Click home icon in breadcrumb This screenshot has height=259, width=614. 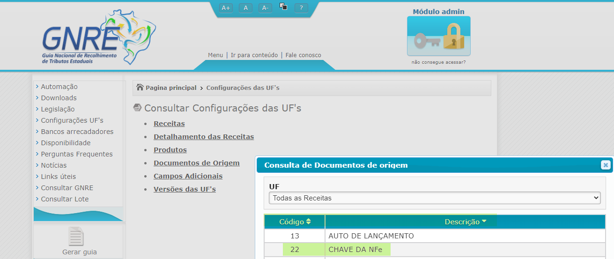point(140,87)
